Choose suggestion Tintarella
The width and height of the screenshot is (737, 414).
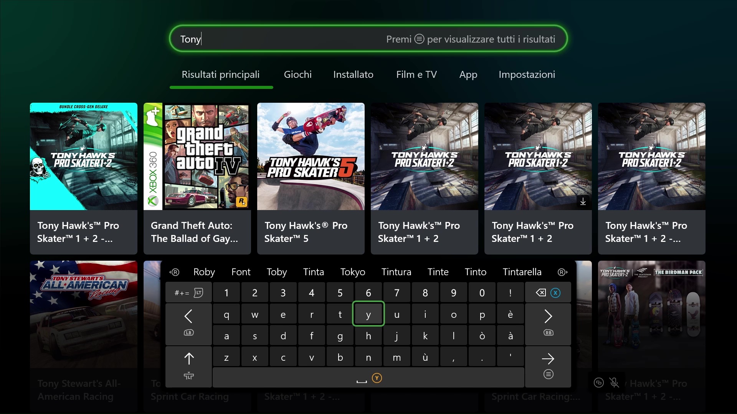pyautogui.click(x=522, y=272)
